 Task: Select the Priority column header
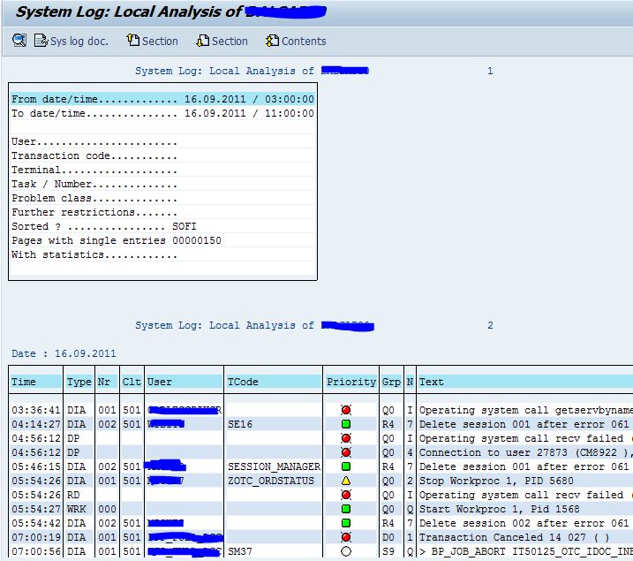coord(350,382)
